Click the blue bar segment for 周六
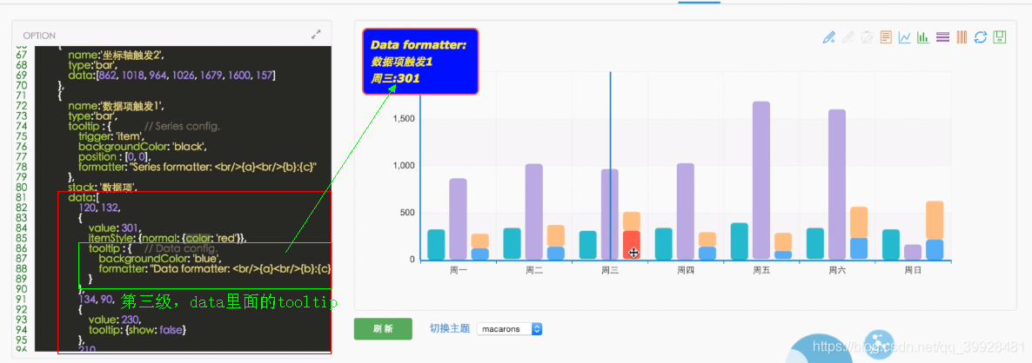The image size is (1032, 363). click(x=859, y=248)
